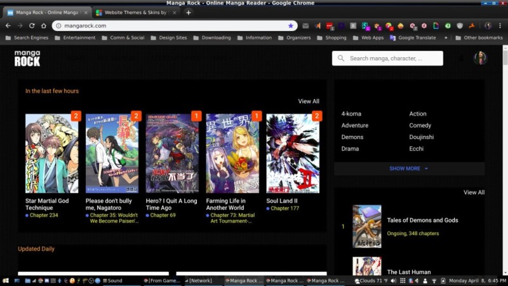508x286 pixels.
Task: Click the battery tray icon
Action: (x=443, y=281)
